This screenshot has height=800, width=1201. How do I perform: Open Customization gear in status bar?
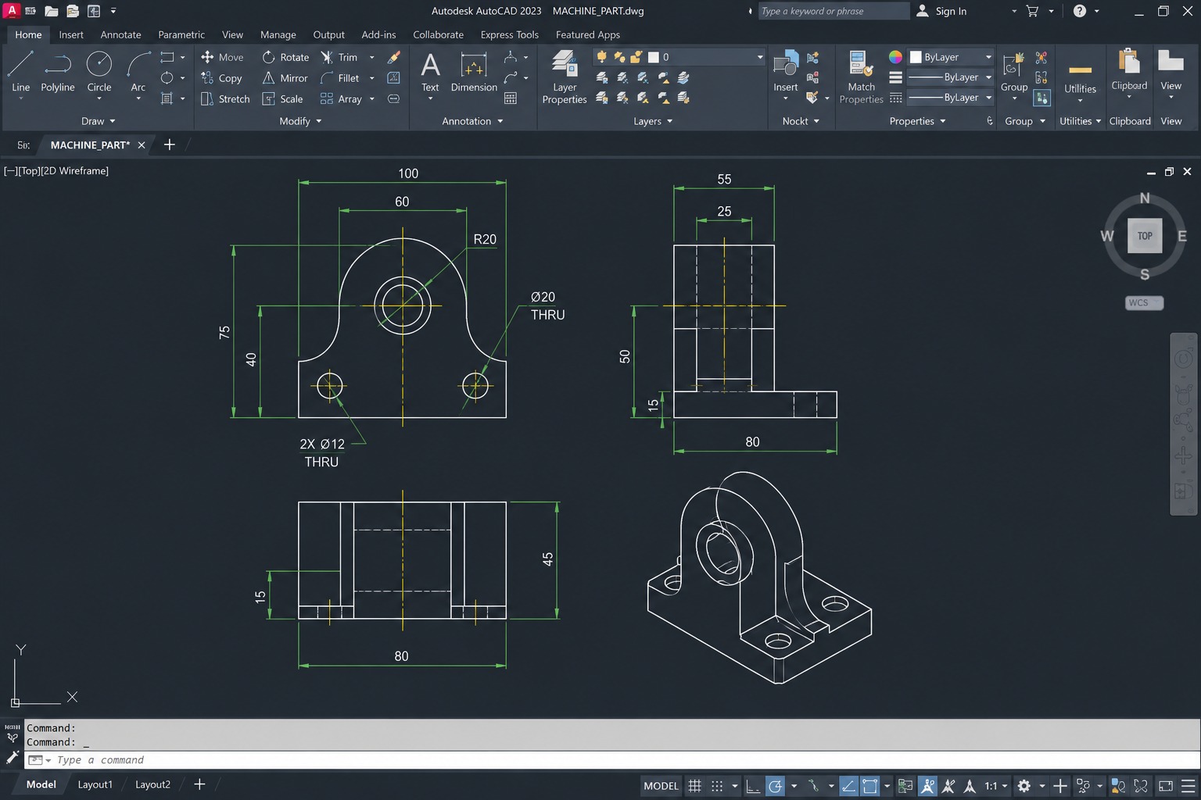(1024, 786)
